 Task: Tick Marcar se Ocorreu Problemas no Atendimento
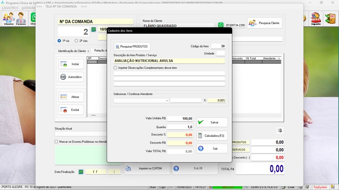pyautogui.click(x=56, y=141)
